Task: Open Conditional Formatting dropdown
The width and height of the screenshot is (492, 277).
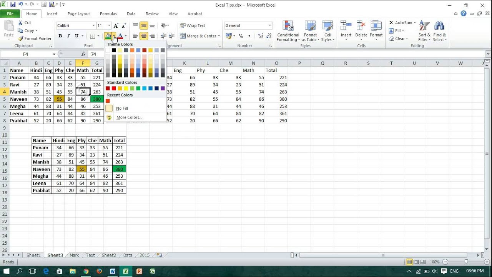Action: tap(288, 32)
